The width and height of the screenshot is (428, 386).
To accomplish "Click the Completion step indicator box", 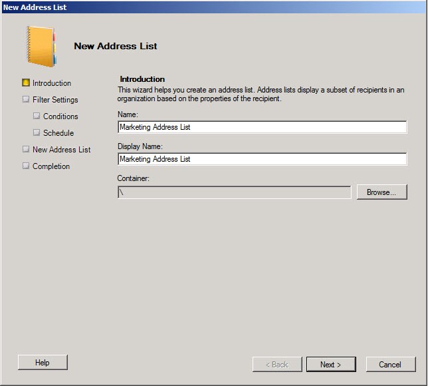I will coord(26,166).
